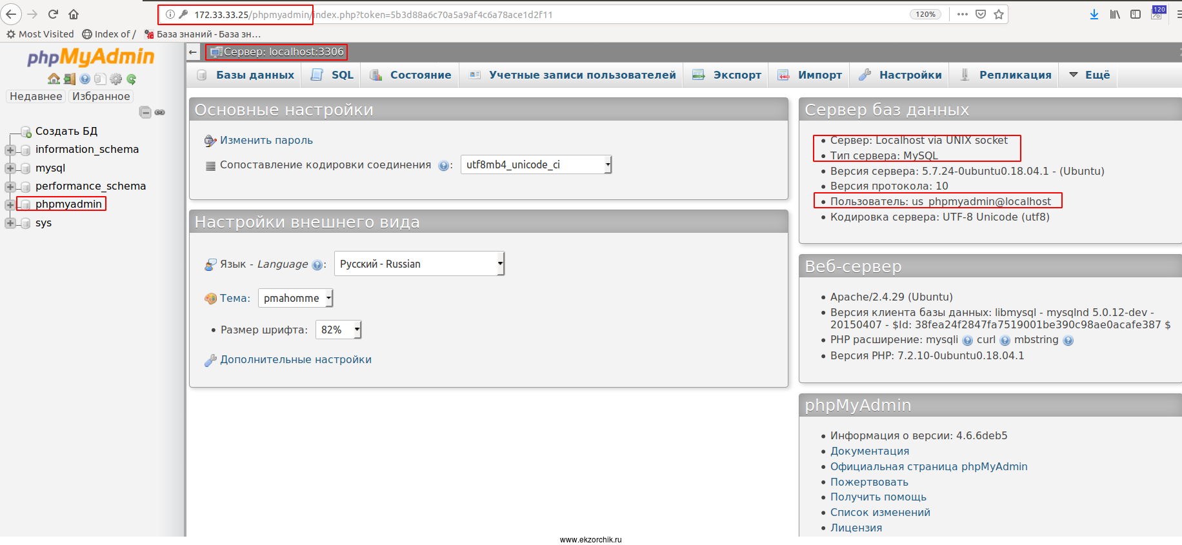The height and width of the screenshot is (545, 1182).
Task: Select information_schema database
Action: click(x=87, y=149)
